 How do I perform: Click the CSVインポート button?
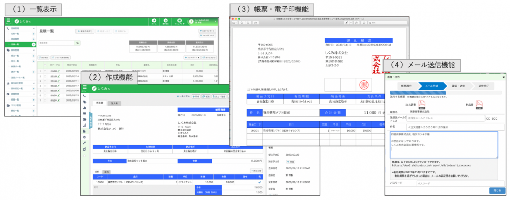[207, 31]
